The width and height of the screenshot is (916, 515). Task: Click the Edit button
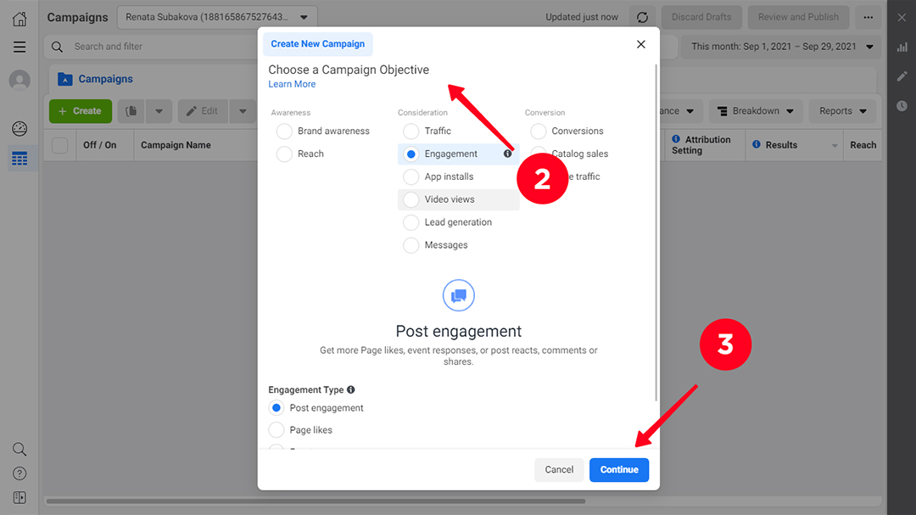click(203, 111)
